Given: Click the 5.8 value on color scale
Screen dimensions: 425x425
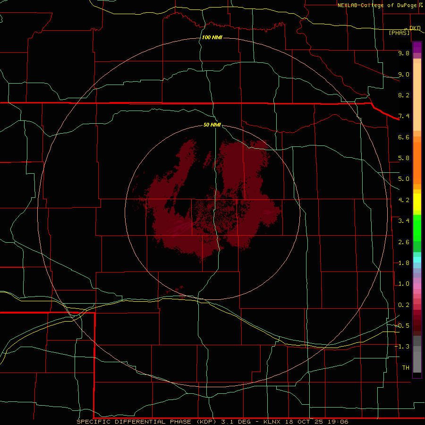Looking at the screenshot, I should pyautogui.click(x=404, y=158).
